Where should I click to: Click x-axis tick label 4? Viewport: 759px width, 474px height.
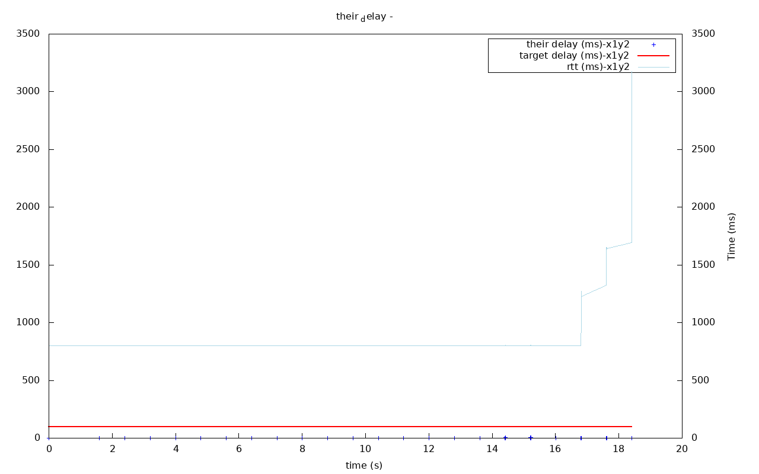pos(176,449)
